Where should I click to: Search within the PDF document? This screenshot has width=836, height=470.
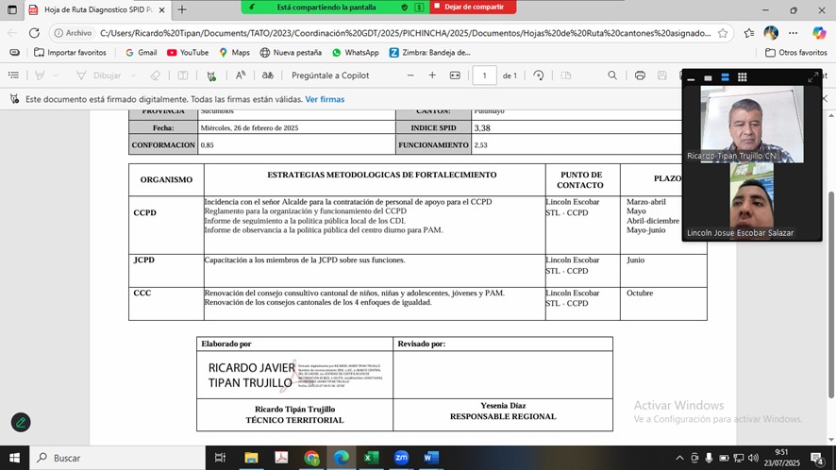click(x=612, y=76)
